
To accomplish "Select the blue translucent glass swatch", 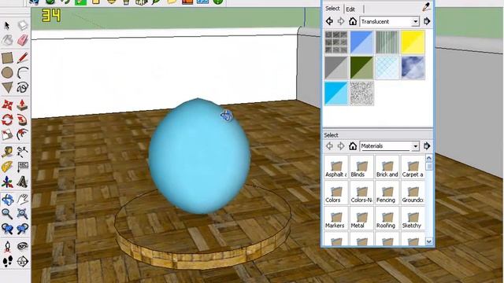I will coord(361,42).
